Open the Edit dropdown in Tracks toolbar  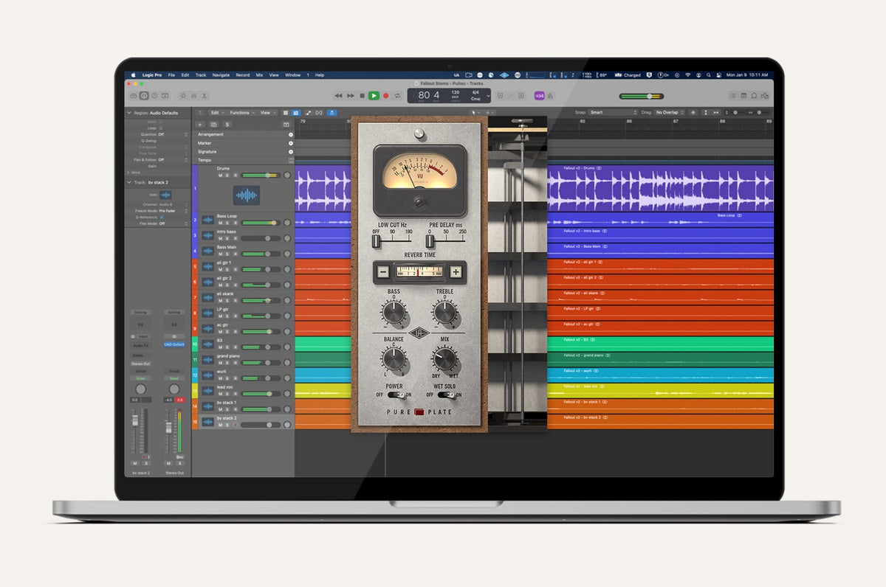pyautogui.click(x=216, y=113)
